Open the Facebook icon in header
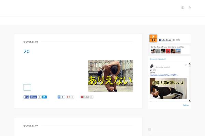Viewport: 205px width, 136px height. click(x=183, y=8)
